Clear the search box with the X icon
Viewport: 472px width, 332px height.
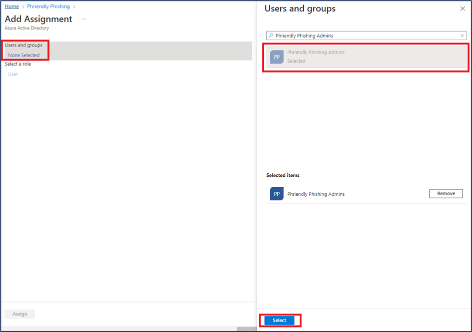[x=462, y=36]
